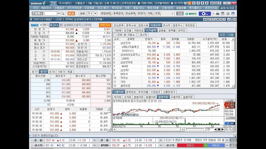Select the 삼성전자 row in ranking table
Image resolution: width=266 pixels, height=149 pixels.
pos(173,43)
